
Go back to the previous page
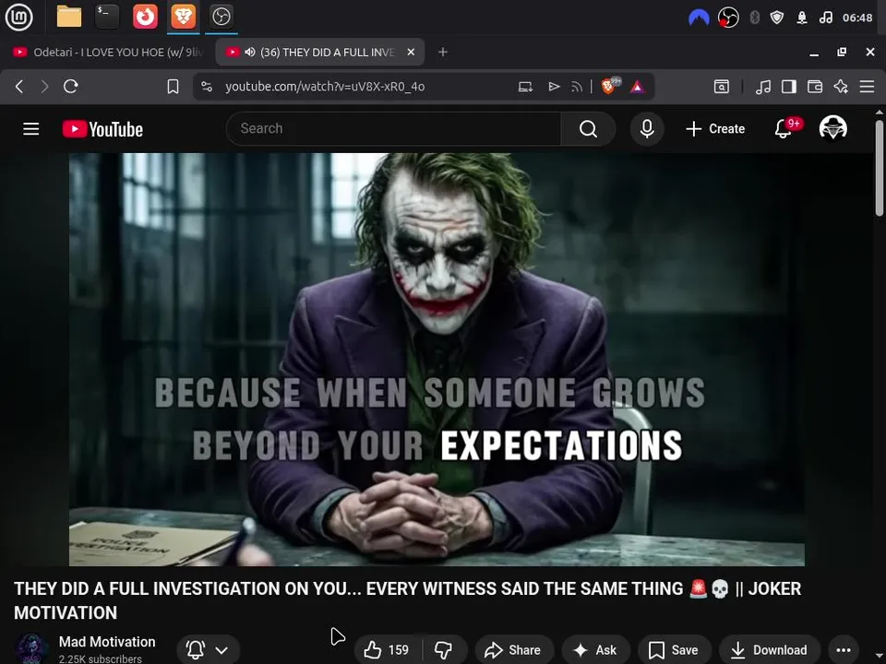pos(19,87)
